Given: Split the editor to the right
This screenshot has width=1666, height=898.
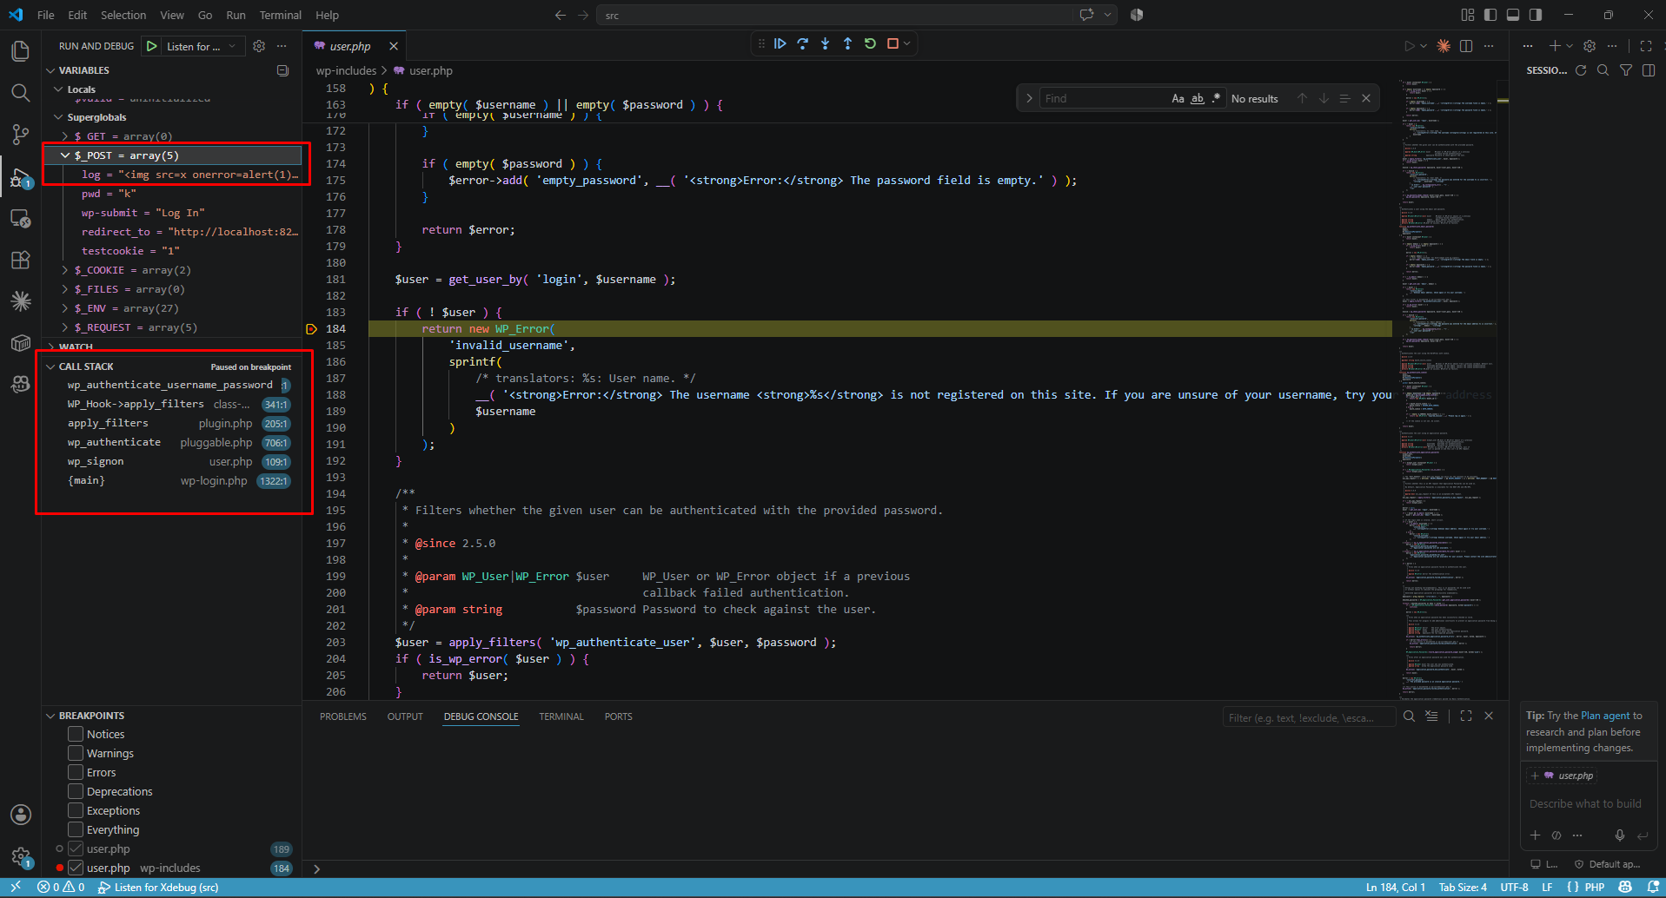Looking at the screenshot, I should 1466,46.
